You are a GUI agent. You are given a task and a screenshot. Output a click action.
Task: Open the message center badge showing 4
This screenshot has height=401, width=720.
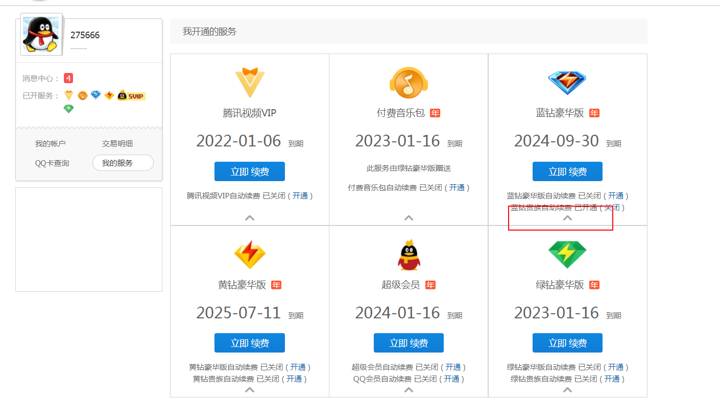68,78
